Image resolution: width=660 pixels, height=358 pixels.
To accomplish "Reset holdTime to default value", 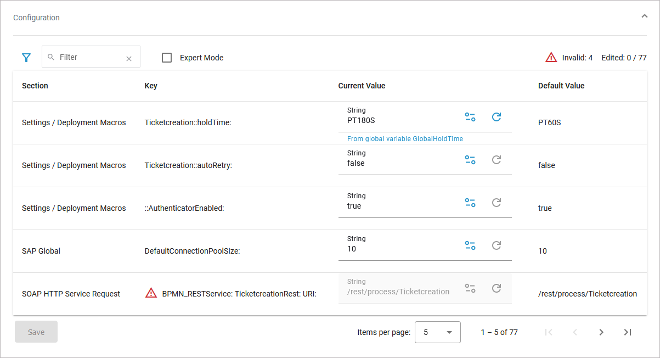I will pos(497,117).
